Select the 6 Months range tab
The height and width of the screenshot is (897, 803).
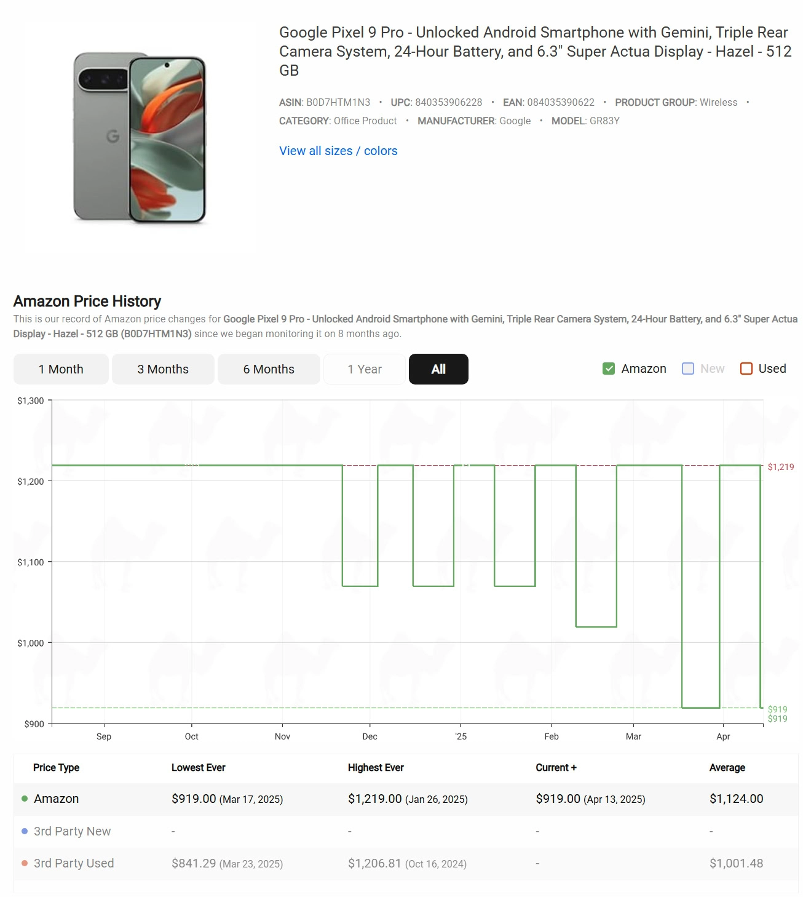click(269, 369)
